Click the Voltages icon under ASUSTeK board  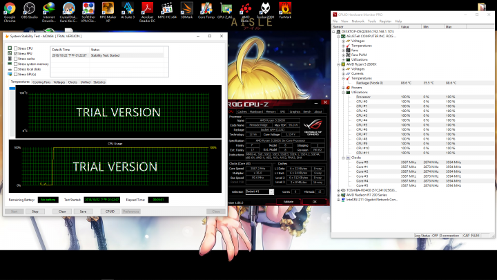coord(348,41)
